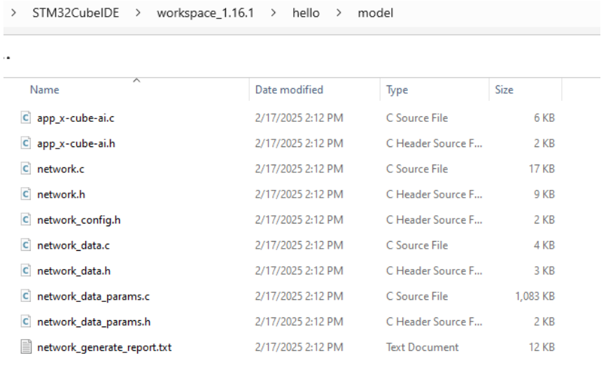The width and height of the screenshot is (606, 379).
Task: Click the date modified of network_generate_report.txt
Action: (x=299, y=347)
